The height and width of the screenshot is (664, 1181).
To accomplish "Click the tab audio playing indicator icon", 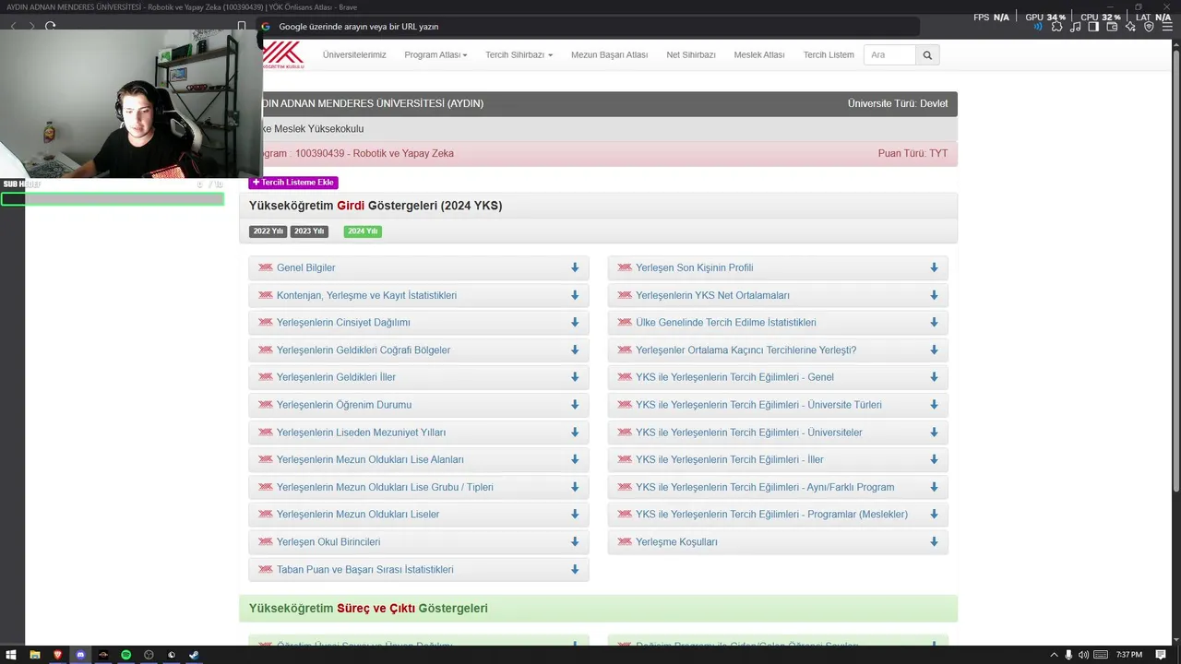I will (1038, 27).
